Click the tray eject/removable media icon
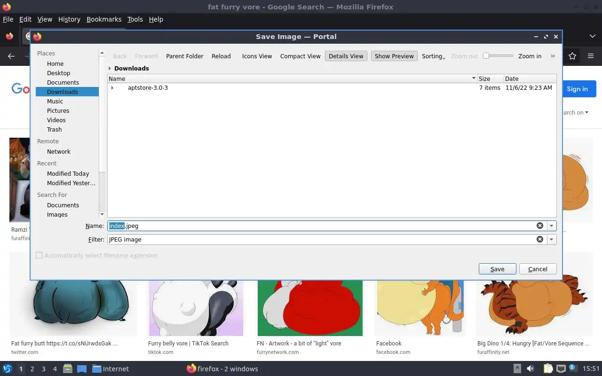 point(517,368)
